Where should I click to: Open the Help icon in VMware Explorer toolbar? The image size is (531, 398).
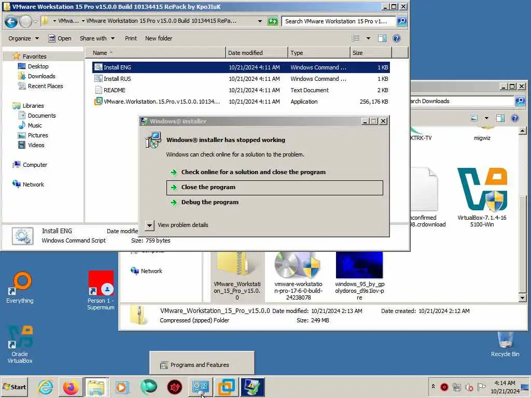pyautogui.click(x=397, y=38)
